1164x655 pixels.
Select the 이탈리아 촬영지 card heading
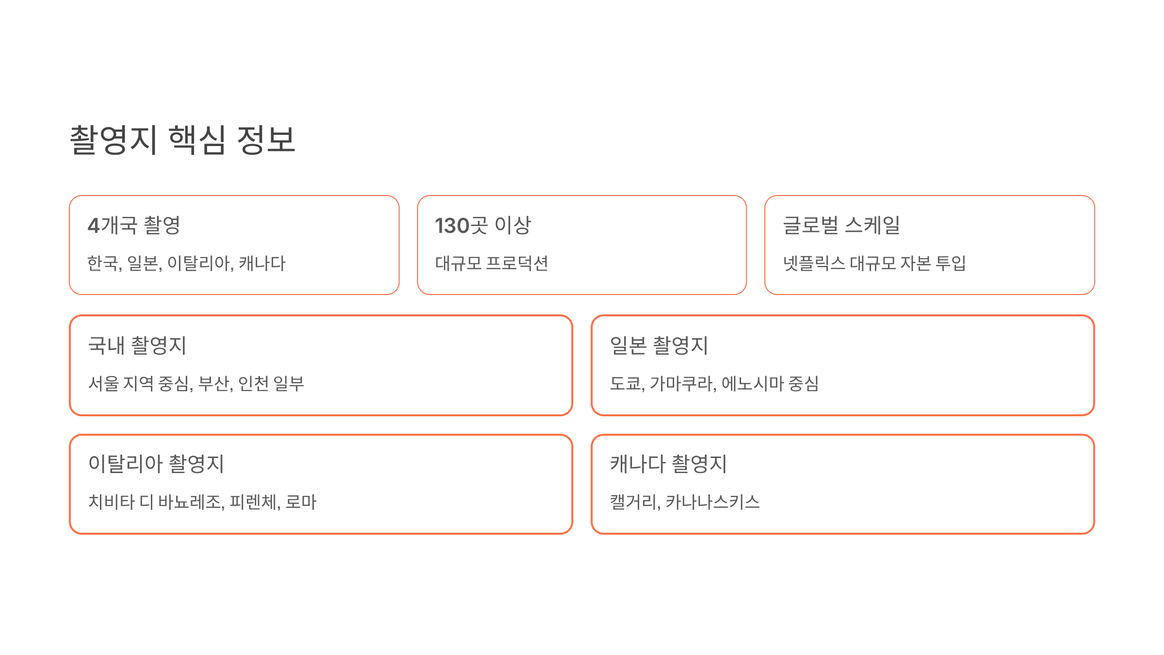click(156, 464)
